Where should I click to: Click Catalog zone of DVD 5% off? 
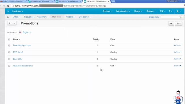[114, 52]
